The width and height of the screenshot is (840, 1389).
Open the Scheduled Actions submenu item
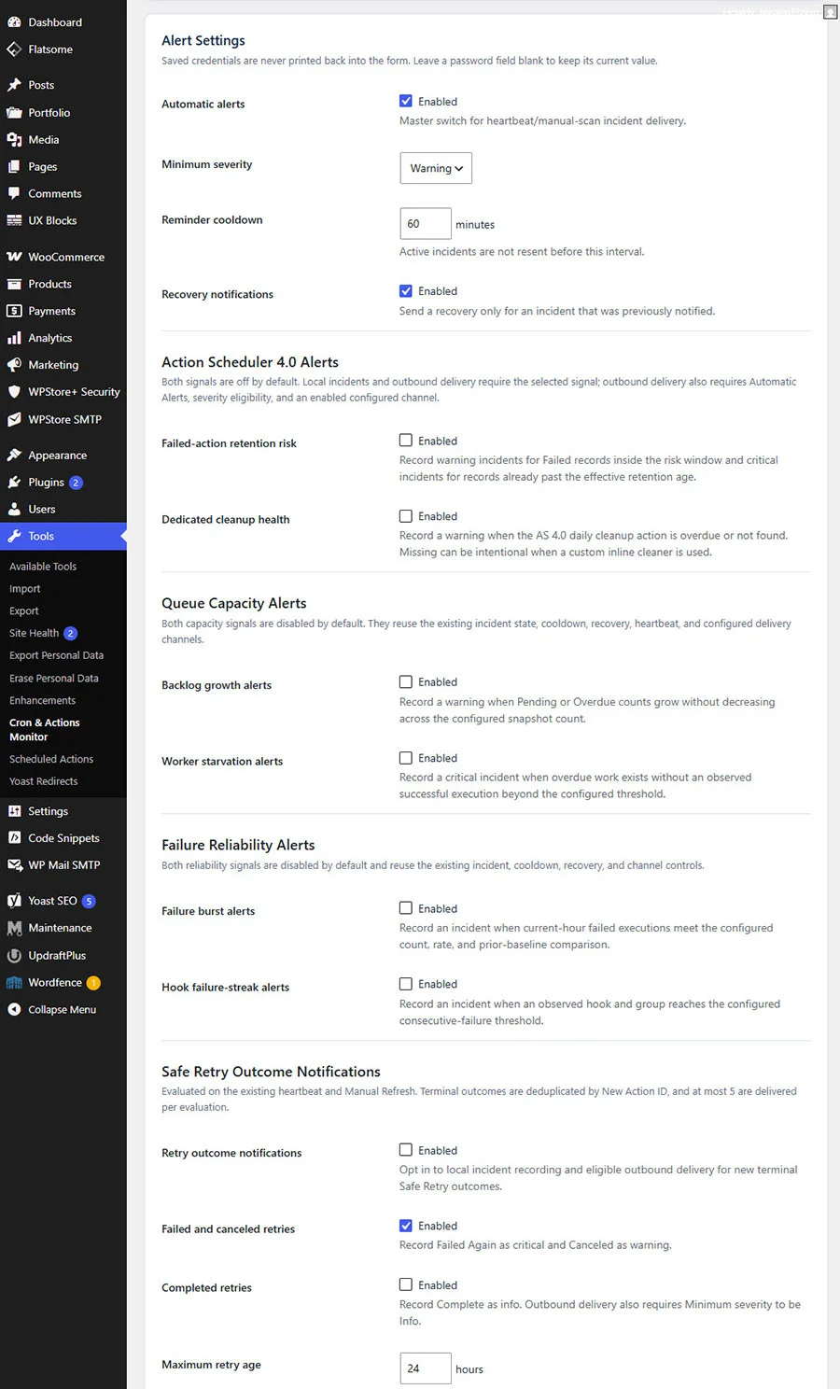point(51,760)
